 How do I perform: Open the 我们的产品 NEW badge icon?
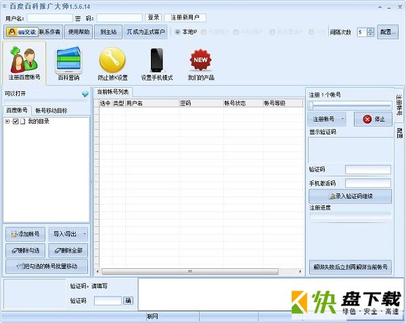201,64
